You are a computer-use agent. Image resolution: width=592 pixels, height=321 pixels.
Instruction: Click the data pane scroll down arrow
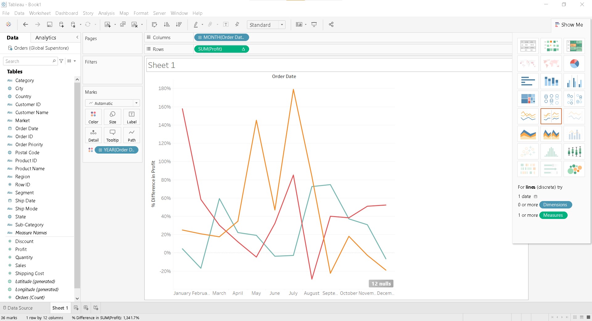click(x=77, y=298)
